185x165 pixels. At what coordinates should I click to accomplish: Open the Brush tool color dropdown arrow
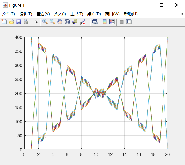[x=88, y=22]
